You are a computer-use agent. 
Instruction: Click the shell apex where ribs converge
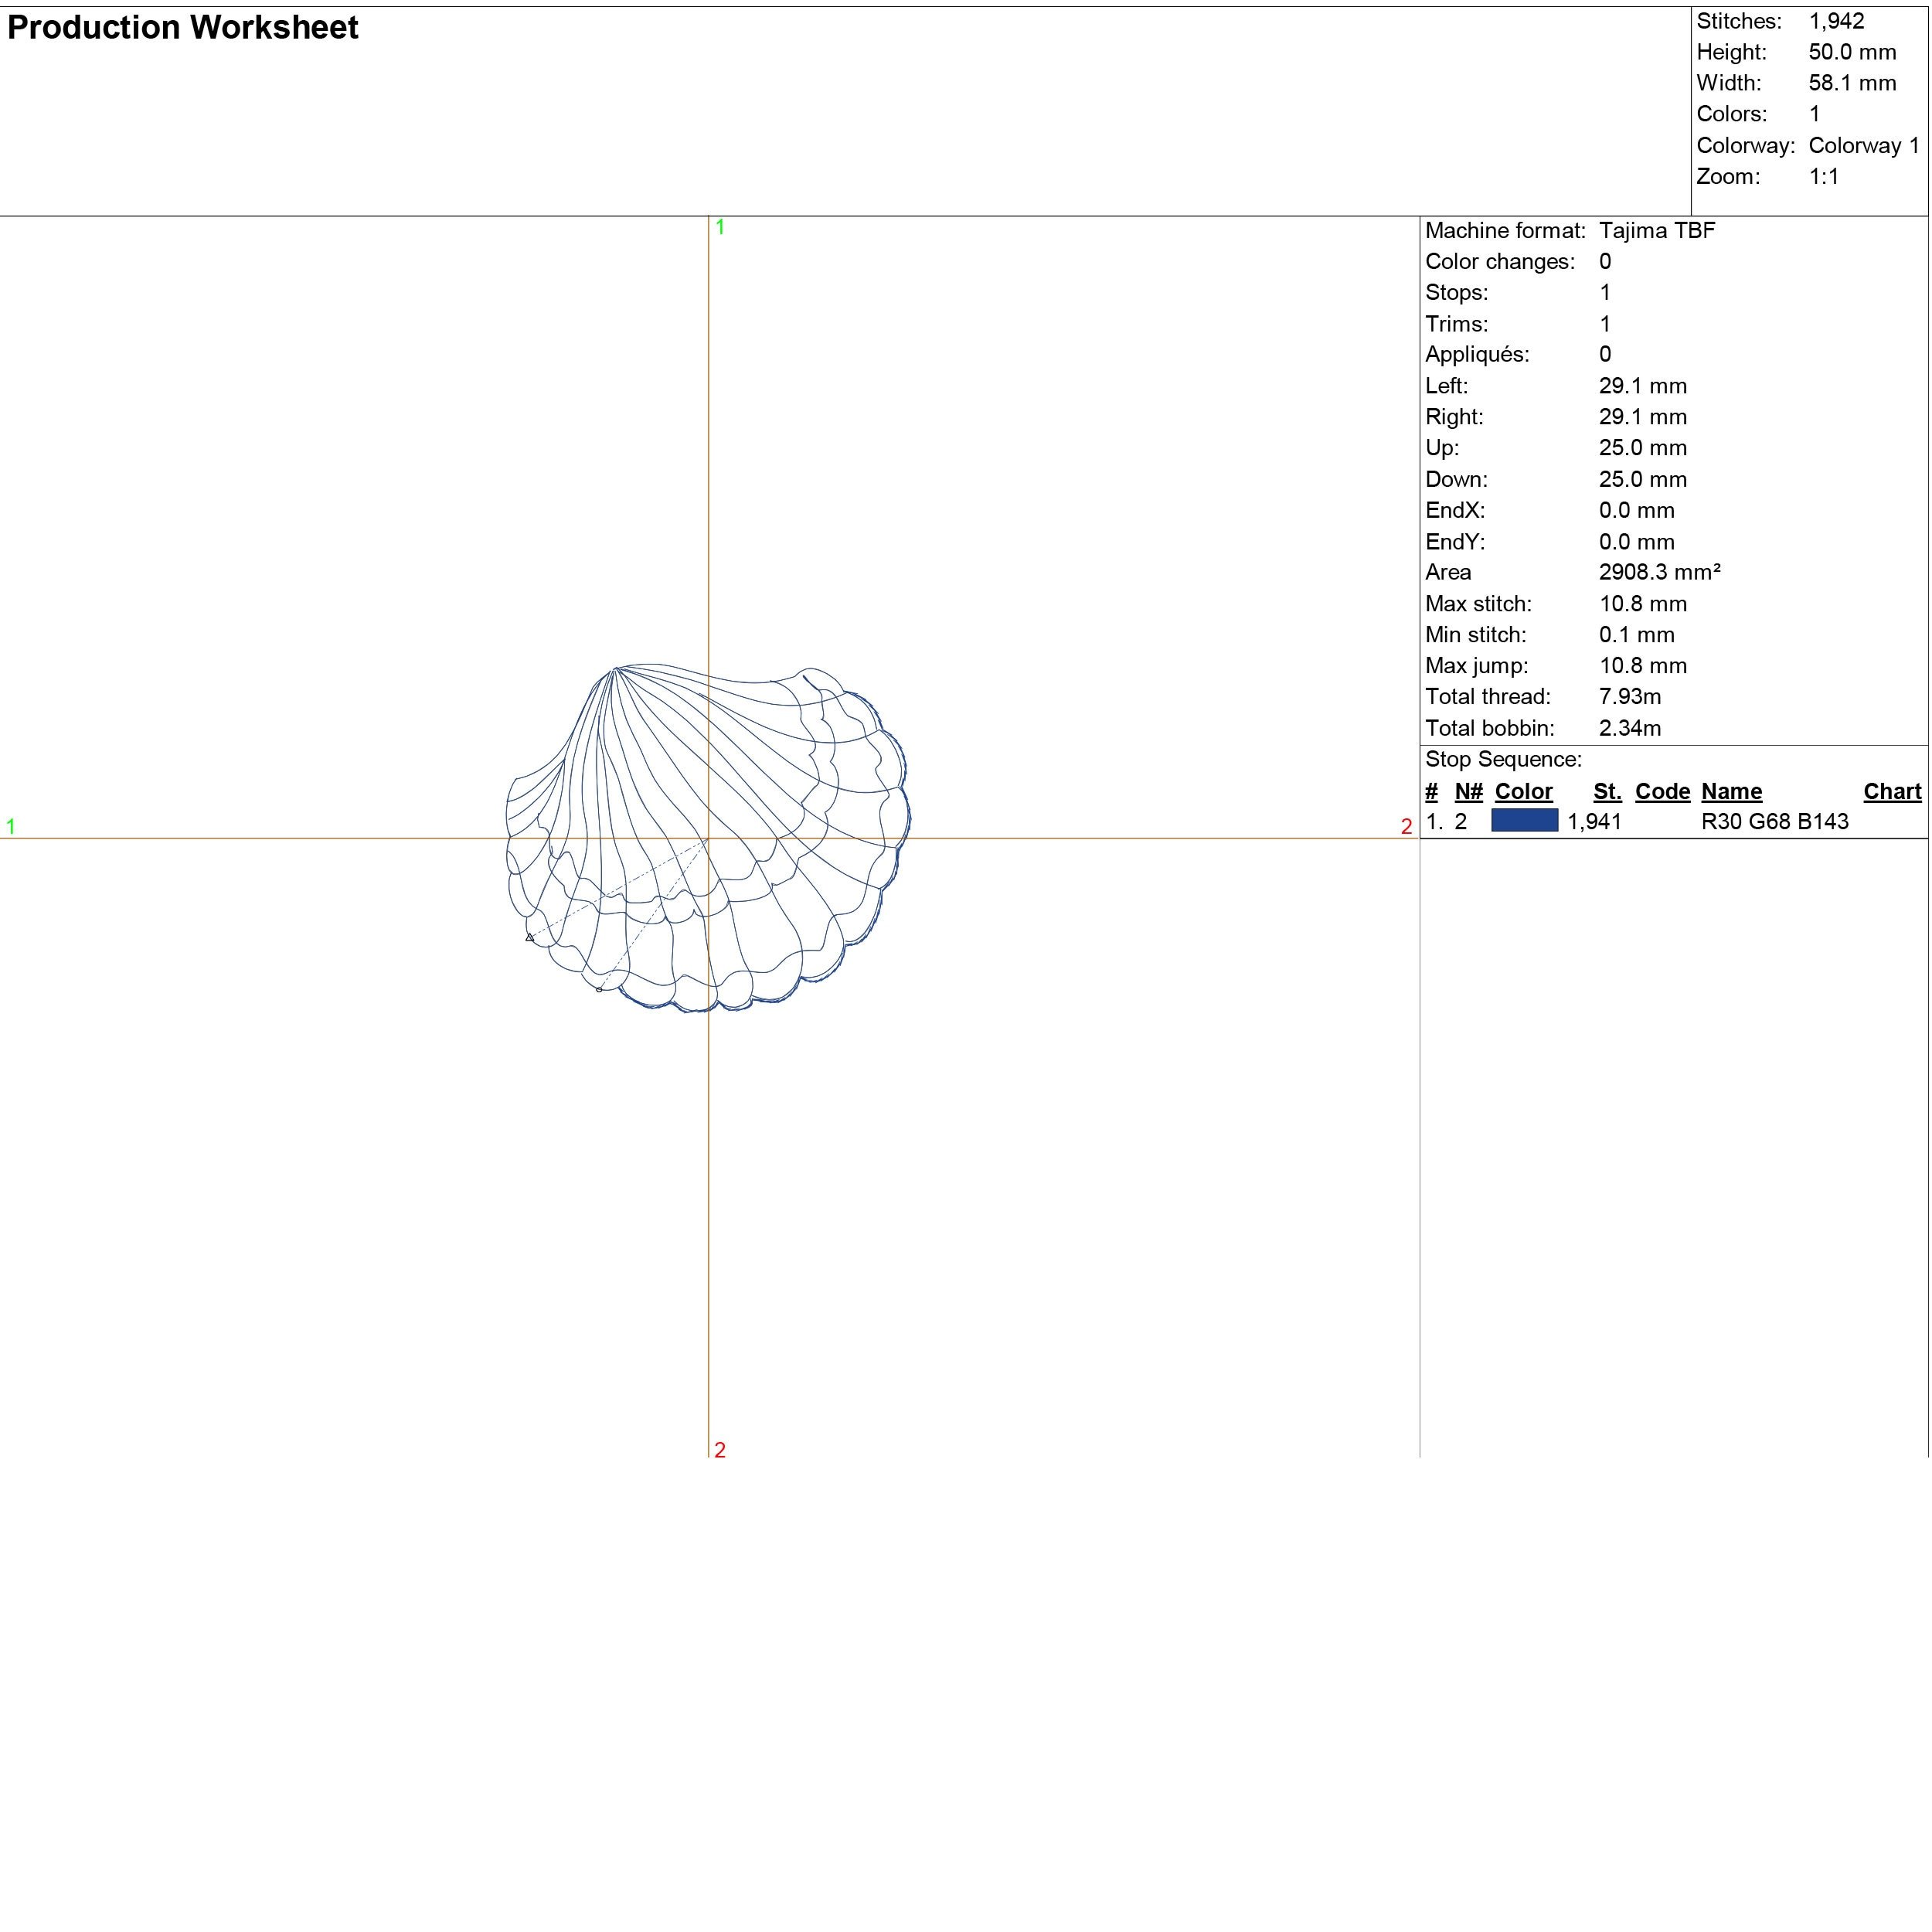tap(614, 667)
